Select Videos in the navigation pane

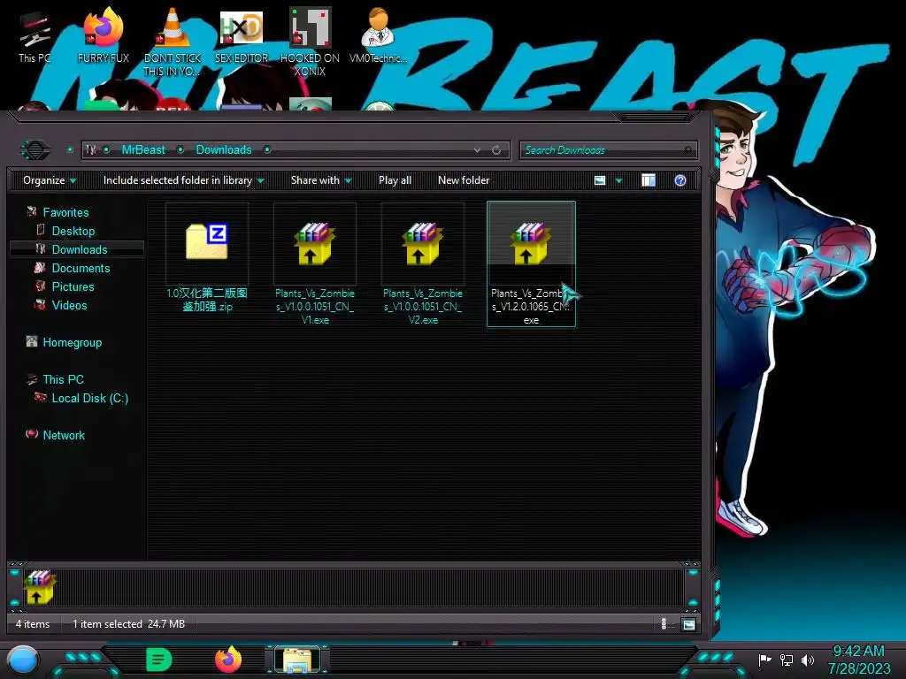(69, 305)
